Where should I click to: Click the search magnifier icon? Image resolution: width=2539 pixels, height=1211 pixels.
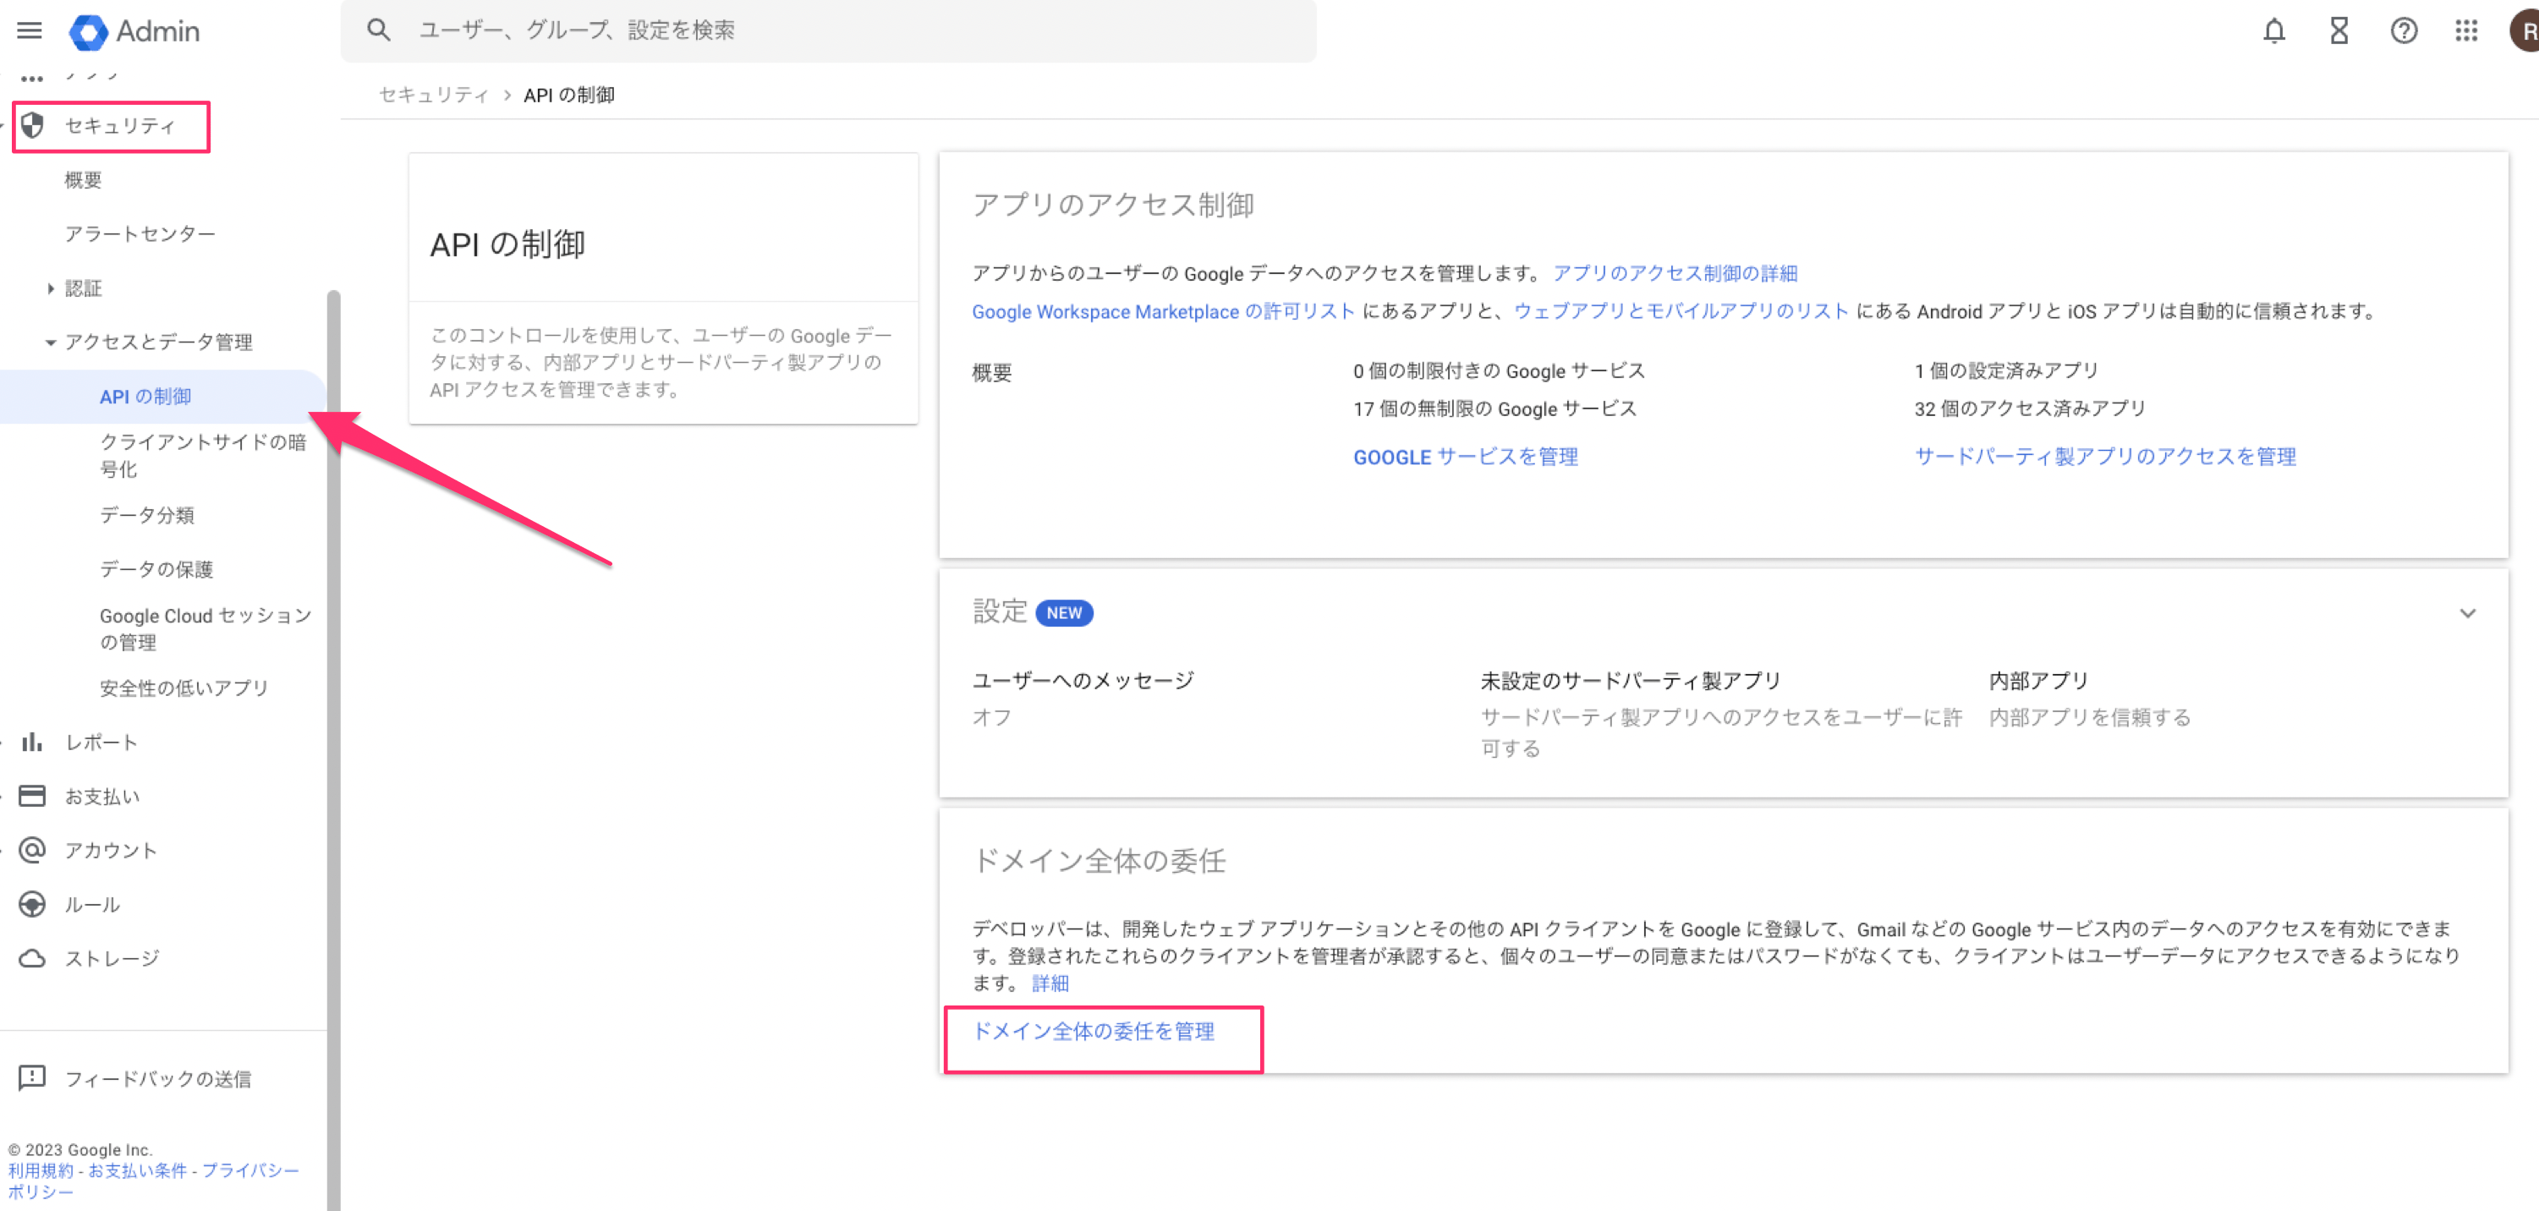[379, 30]
